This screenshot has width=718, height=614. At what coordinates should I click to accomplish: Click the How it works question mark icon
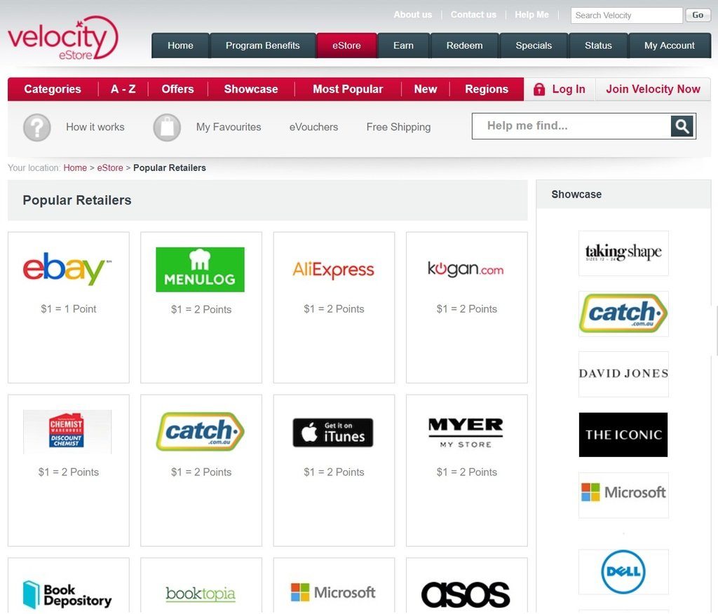point(36,128)
